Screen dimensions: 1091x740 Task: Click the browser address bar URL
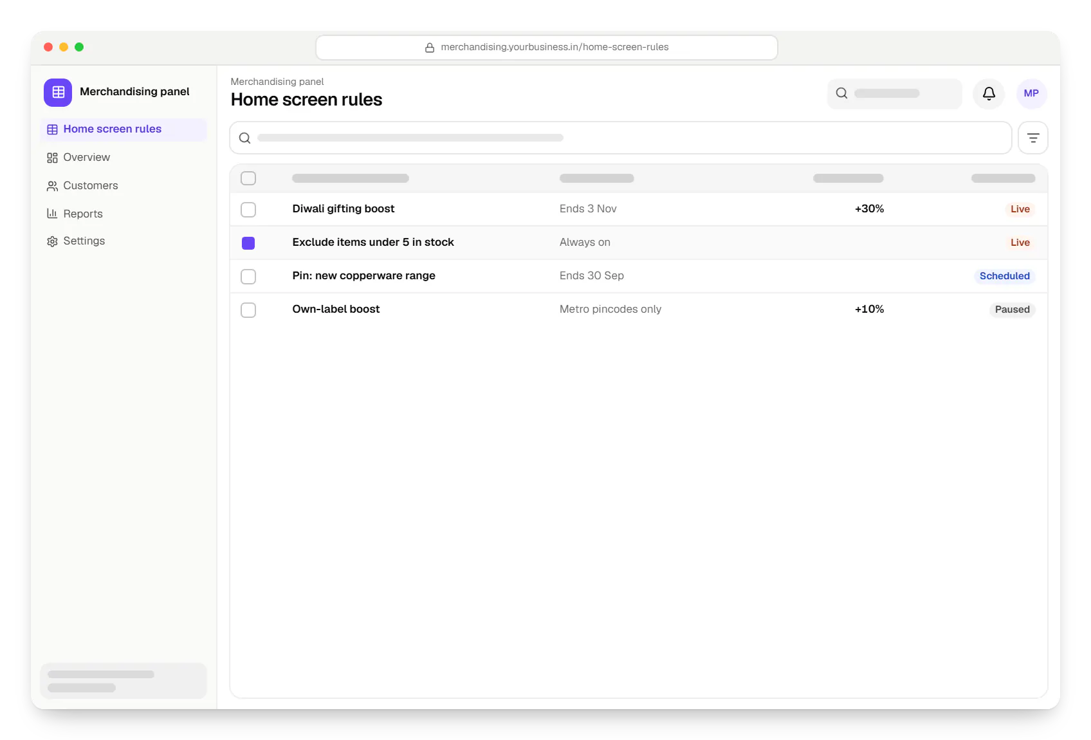click(x=547, y=48)
